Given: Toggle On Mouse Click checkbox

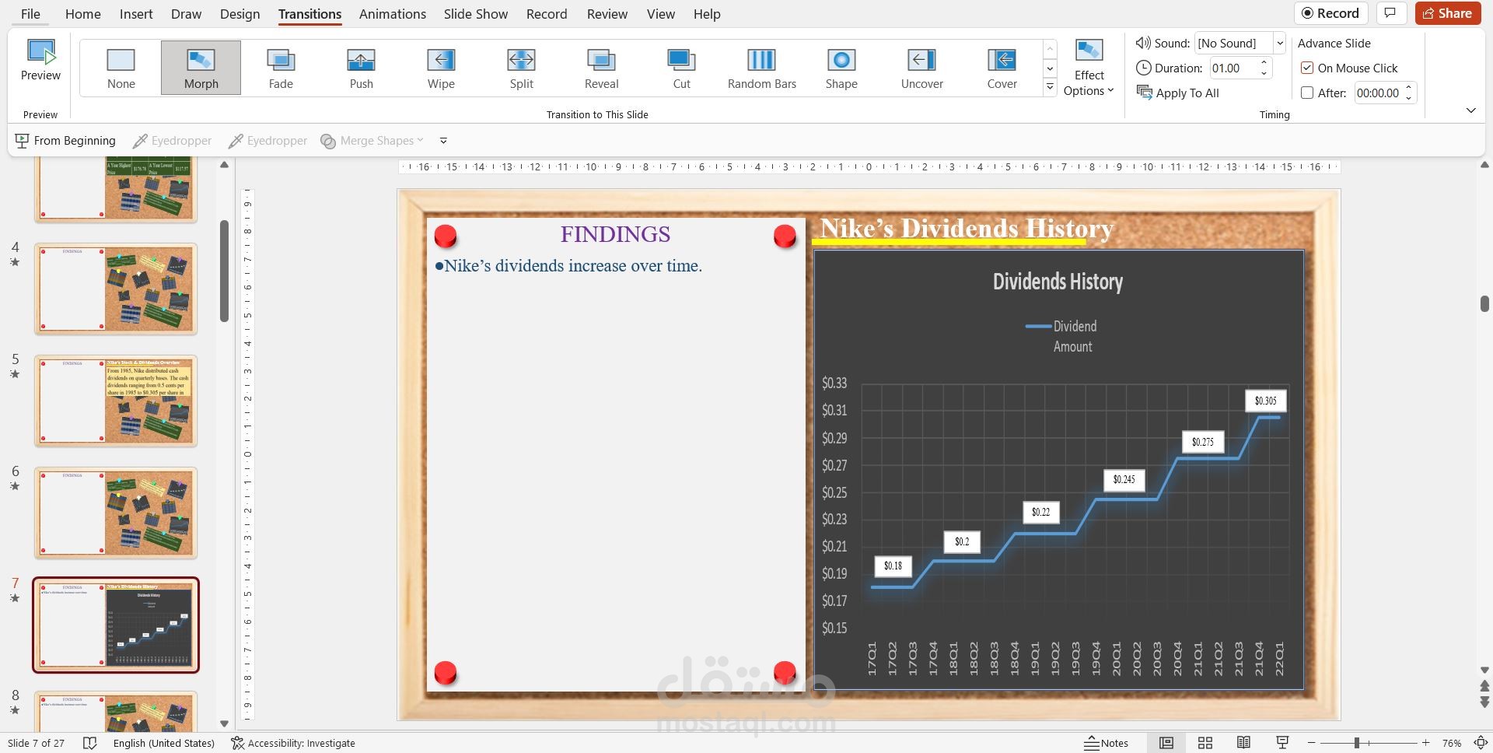Looking at the screenshot, I should [x=1307, y=68].
